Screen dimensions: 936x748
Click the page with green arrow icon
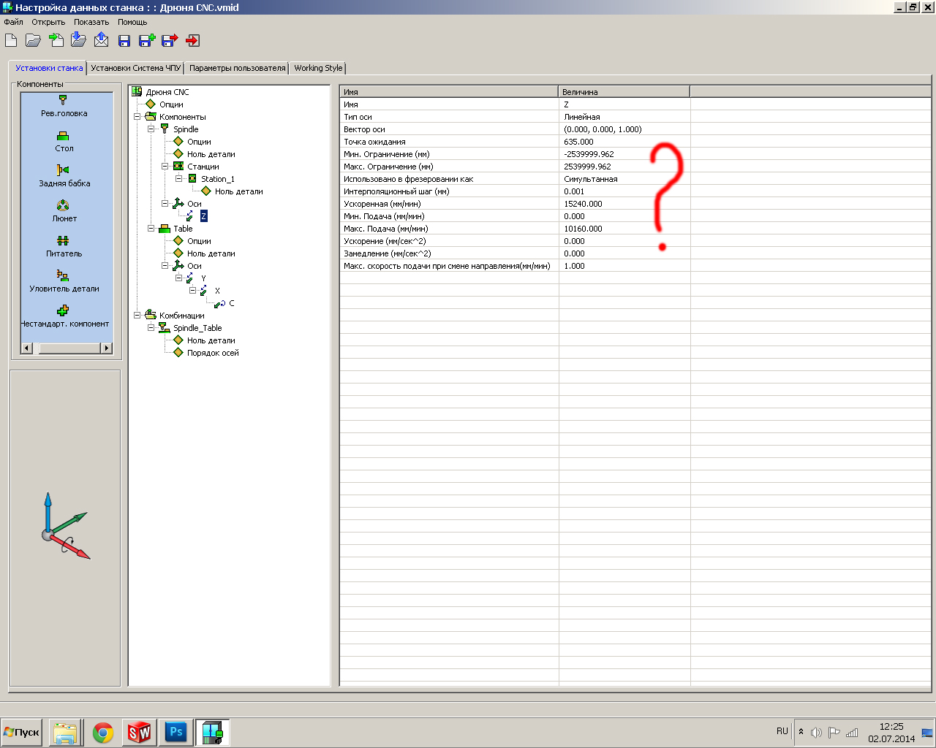[56, 39]
